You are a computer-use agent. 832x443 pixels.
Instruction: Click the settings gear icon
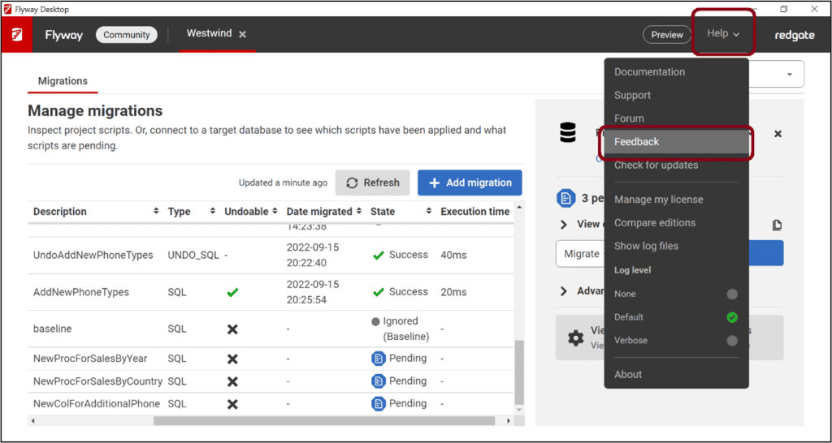click(x=576, y=338)
